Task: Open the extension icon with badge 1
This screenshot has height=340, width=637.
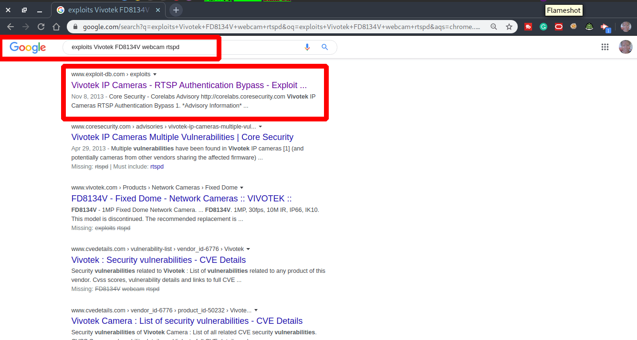Action: [605, 28]
